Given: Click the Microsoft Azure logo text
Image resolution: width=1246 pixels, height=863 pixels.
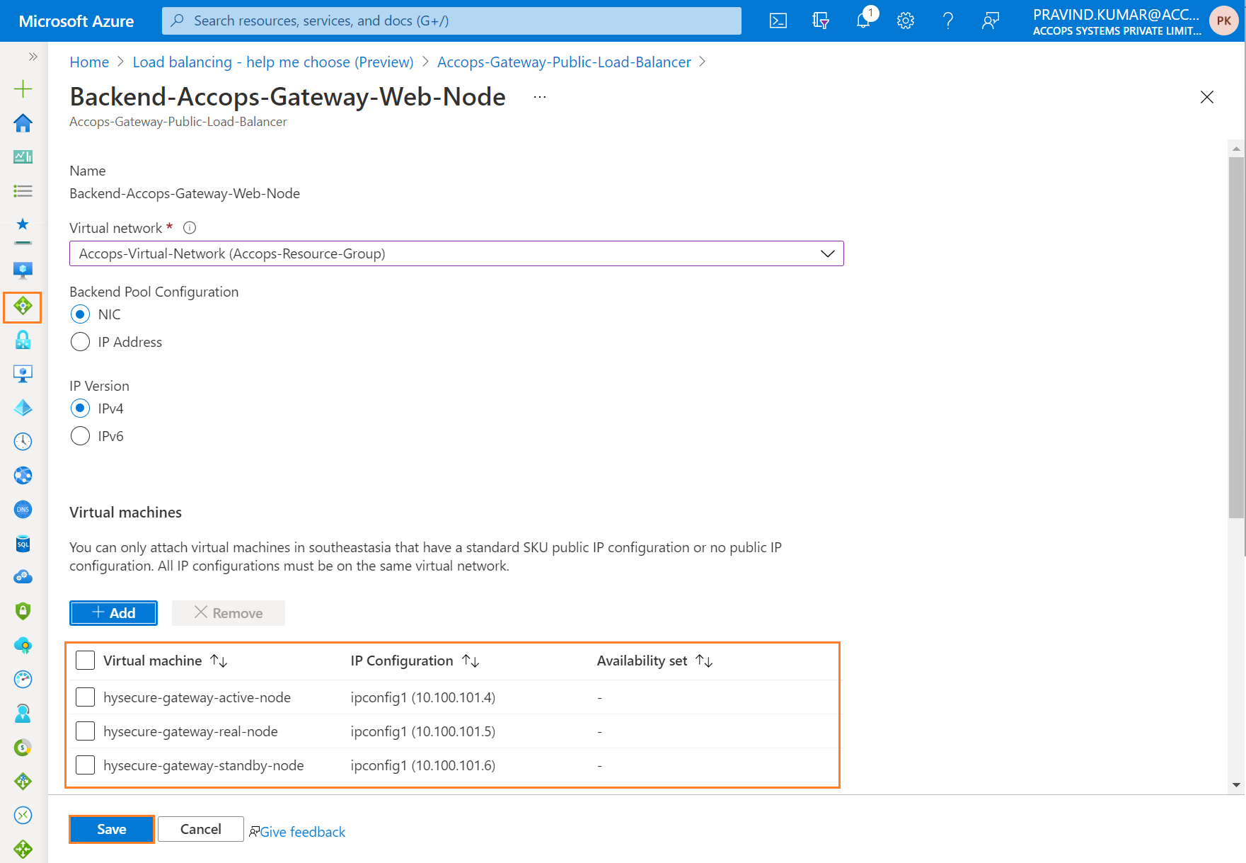Looking at the screenshot, I should pos(76,21).
